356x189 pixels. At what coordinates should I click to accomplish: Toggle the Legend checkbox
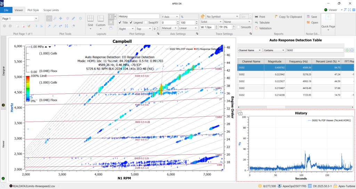point(131,23)
